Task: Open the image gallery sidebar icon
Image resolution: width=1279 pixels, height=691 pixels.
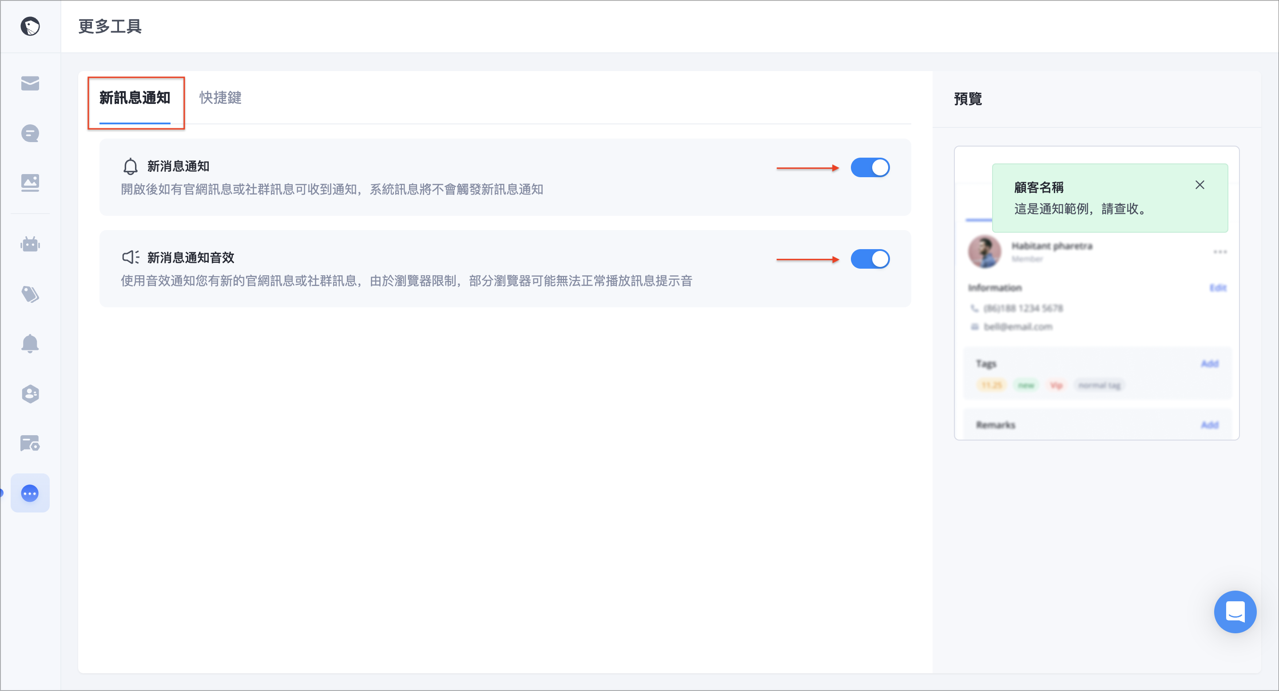Action: click(x=30, y=183)
